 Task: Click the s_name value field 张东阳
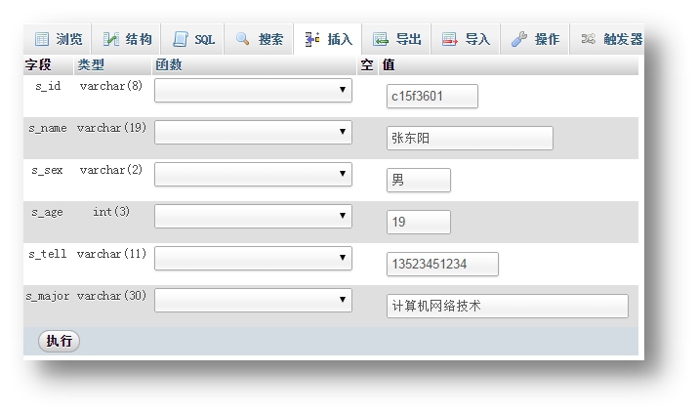point(471,138)
